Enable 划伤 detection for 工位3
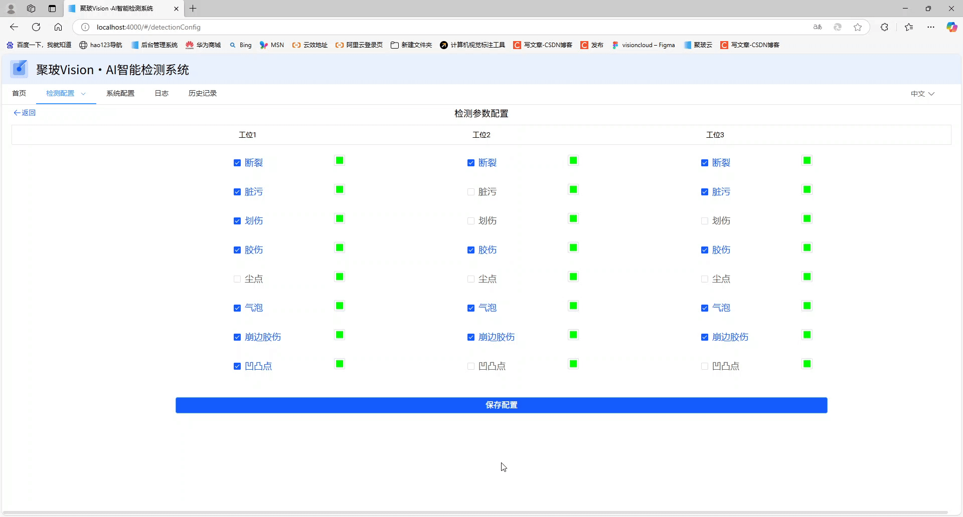The image size is (963, 517). (x=704, y=220)
